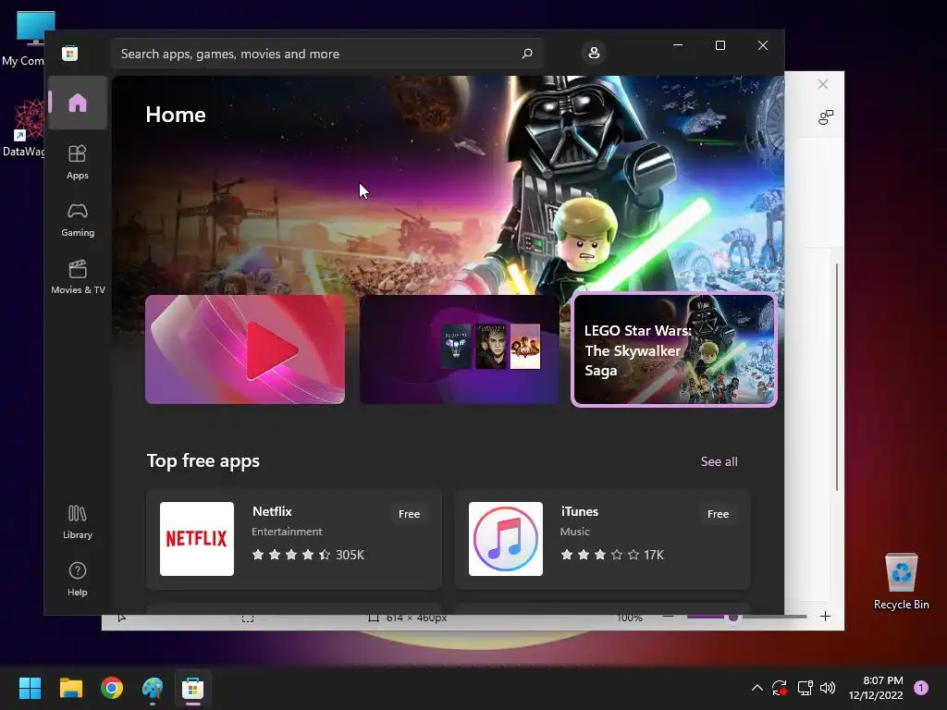This screenshot has height=710, width=947.
Task: Click the feedback icon in background window
Action: [826, 117]
